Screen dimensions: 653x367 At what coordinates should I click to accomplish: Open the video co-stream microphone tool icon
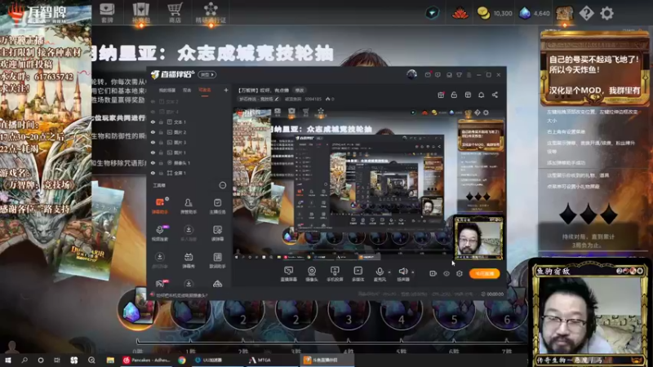pyautogui.click(x=160, y=233)
